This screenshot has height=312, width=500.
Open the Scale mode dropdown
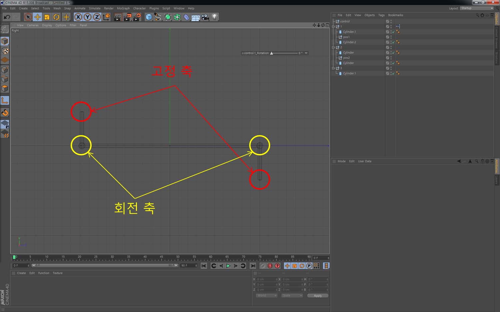click(x=292, y=296)
